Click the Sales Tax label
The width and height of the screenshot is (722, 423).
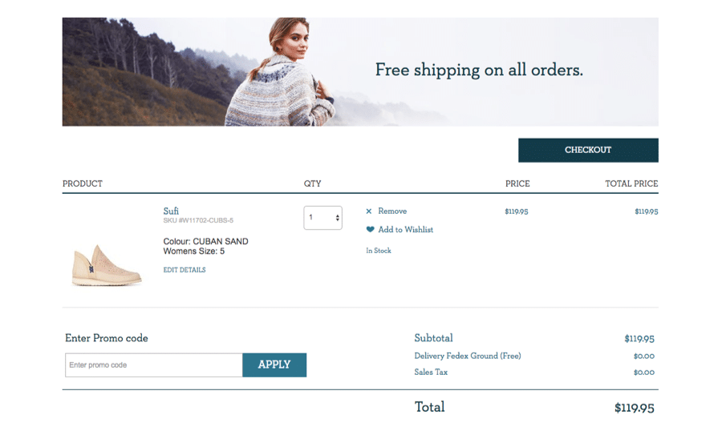431,373
